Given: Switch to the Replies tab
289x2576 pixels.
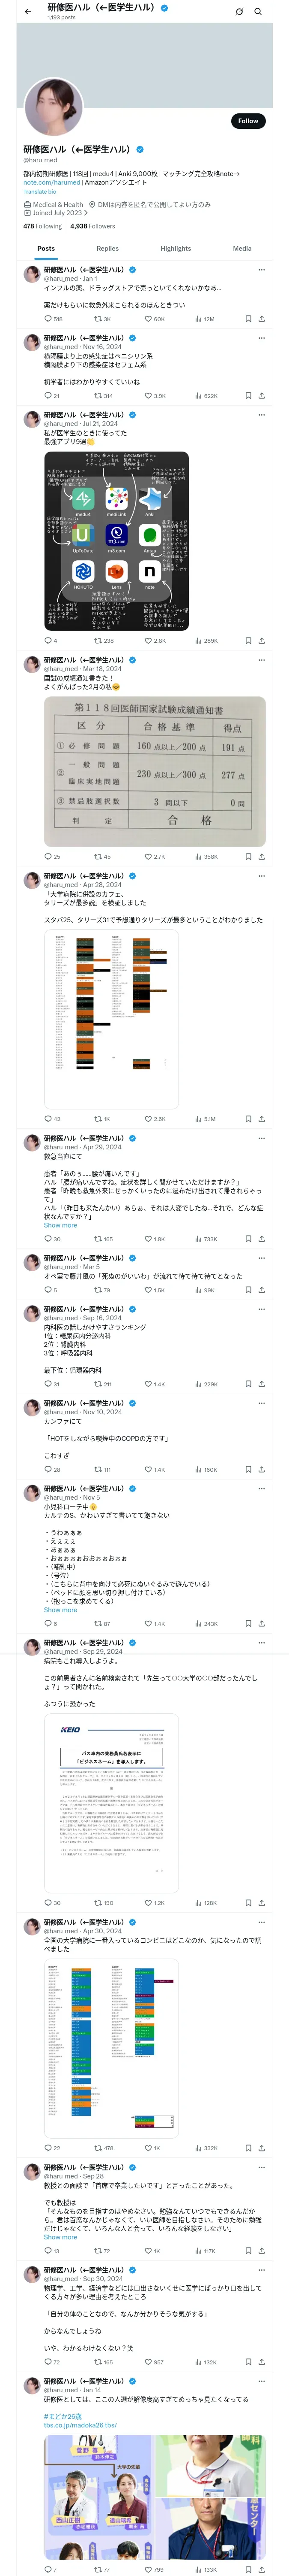Looking at the screenshot, I should (x=107, y=248).
